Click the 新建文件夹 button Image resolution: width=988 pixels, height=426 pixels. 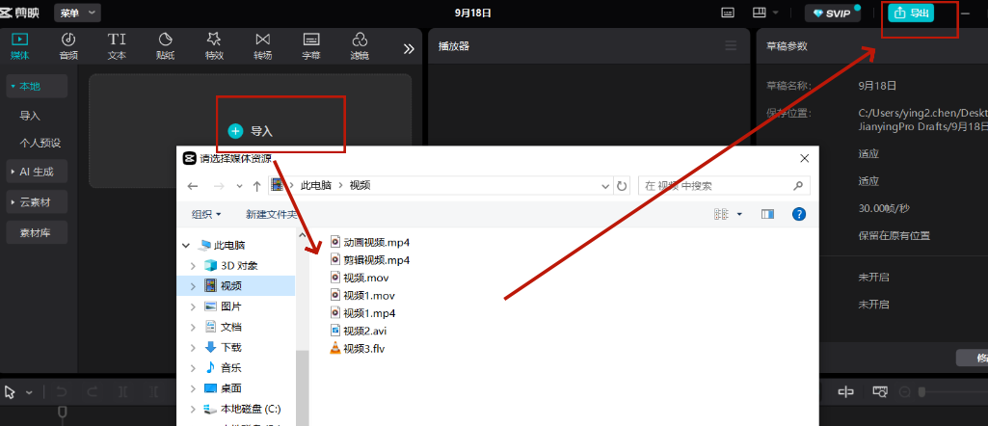coord(272,214)
